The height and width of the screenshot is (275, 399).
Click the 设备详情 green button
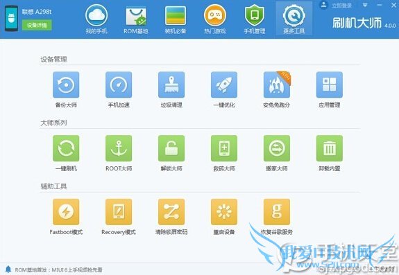(37, 25)
